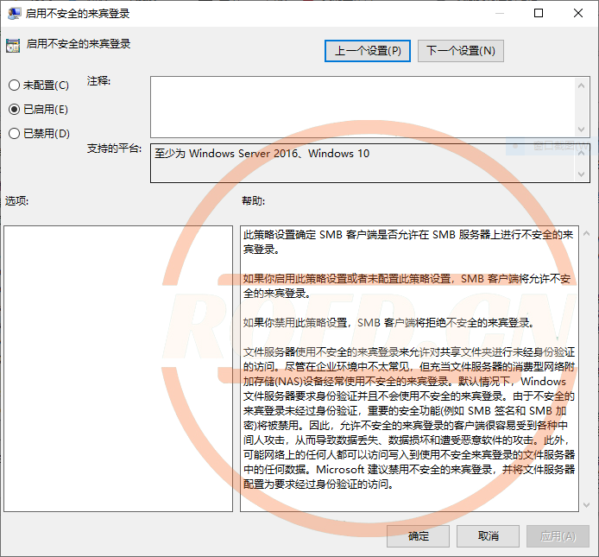Go to the previous setting with 上一个设置(P)
Screen dimensions: 599x557
[x=369, y=51]
